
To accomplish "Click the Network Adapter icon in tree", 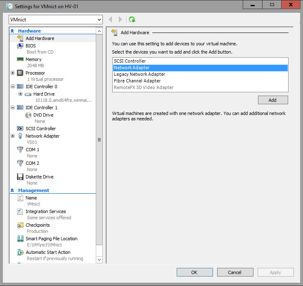I will 20,136.
